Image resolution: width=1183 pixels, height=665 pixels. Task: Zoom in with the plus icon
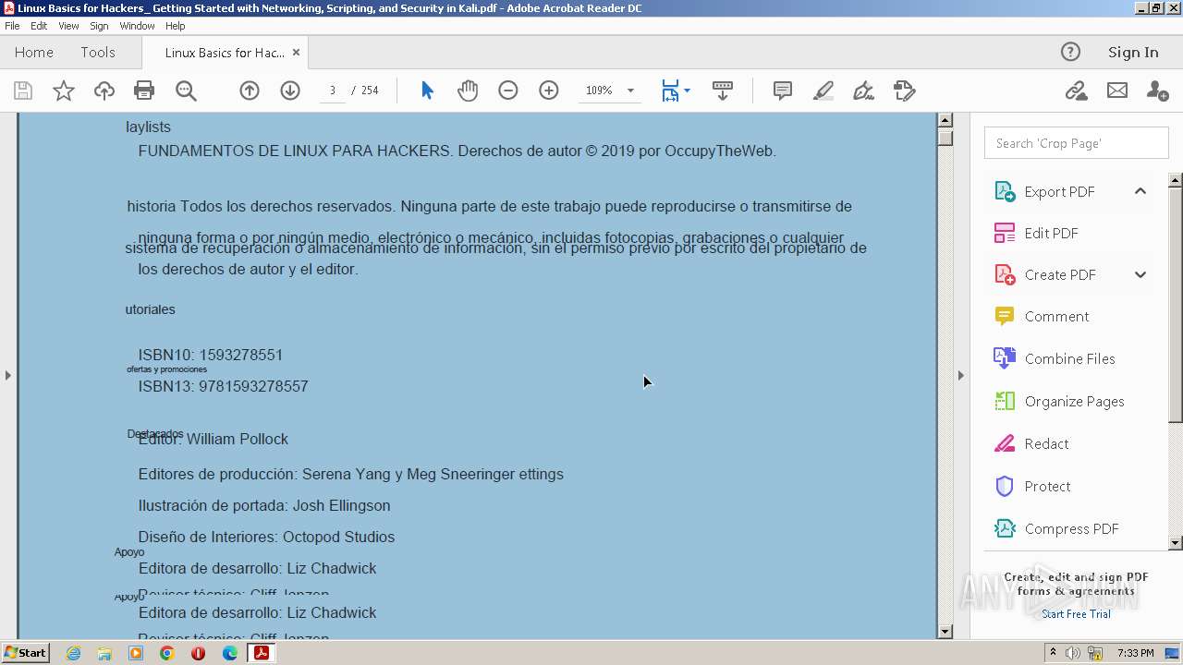[x=549, y=91]
